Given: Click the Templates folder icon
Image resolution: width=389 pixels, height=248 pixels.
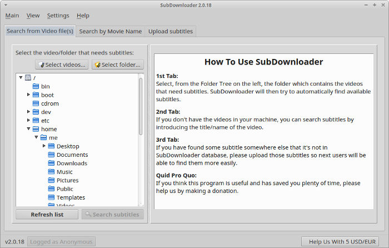Looking at the screenshot, I should [51, 197].
